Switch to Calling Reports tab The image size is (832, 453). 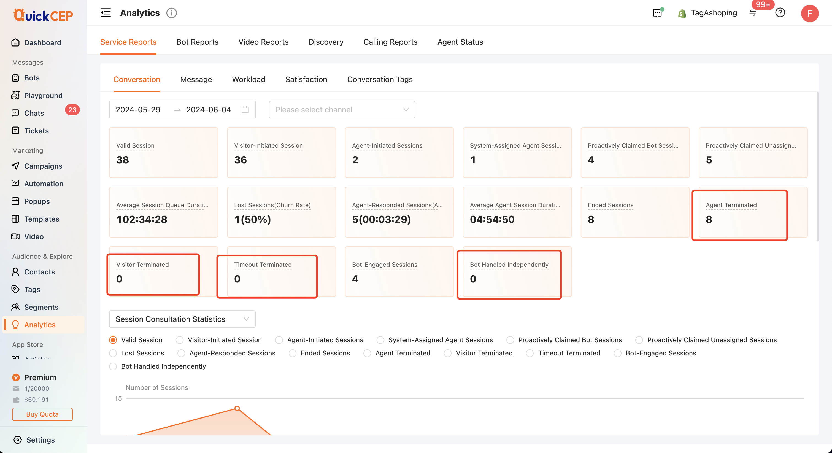[x=390, y=42]
